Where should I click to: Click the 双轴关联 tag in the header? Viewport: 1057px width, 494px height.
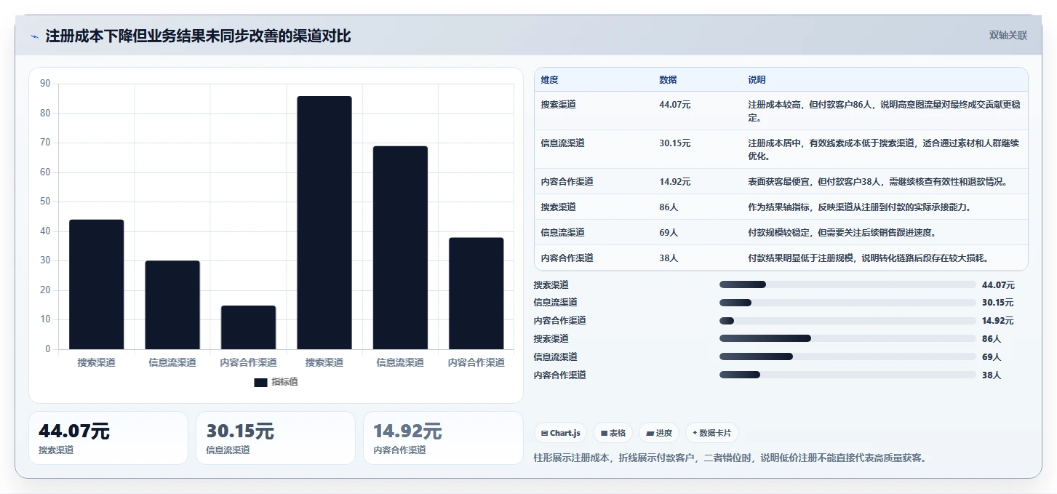(x=1008, y=35)
